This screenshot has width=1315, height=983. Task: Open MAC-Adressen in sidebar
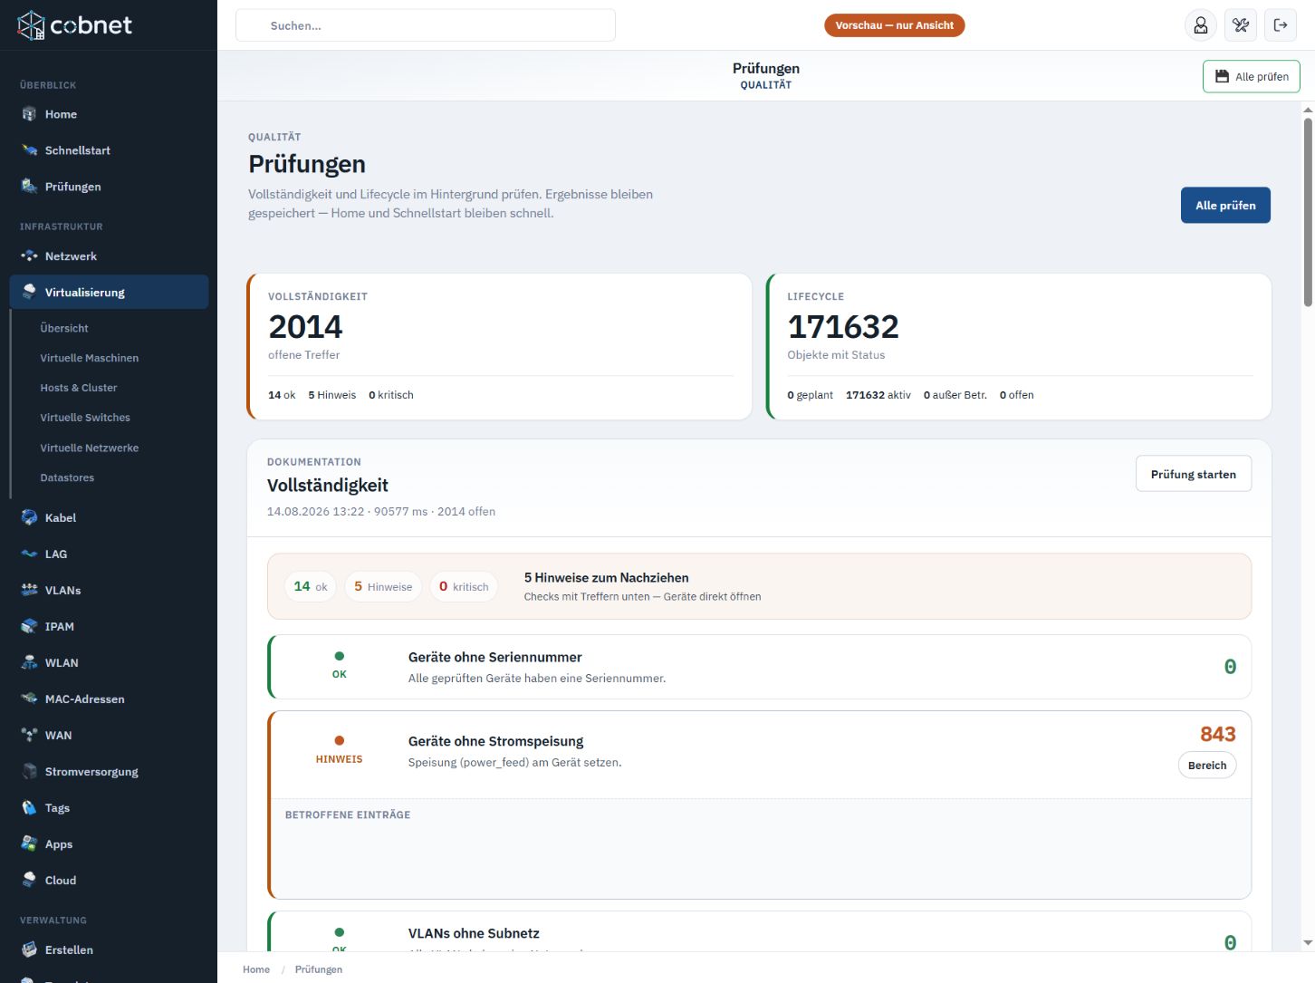point(109,699)
